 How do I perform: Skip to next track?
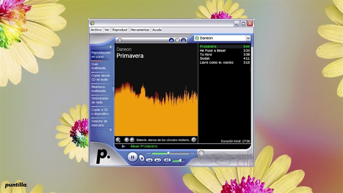click(158, 160)
